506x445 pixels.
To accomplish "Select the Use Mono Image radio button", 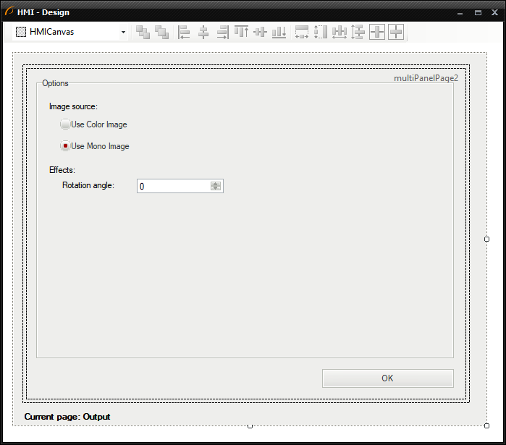I will point(65,146).
